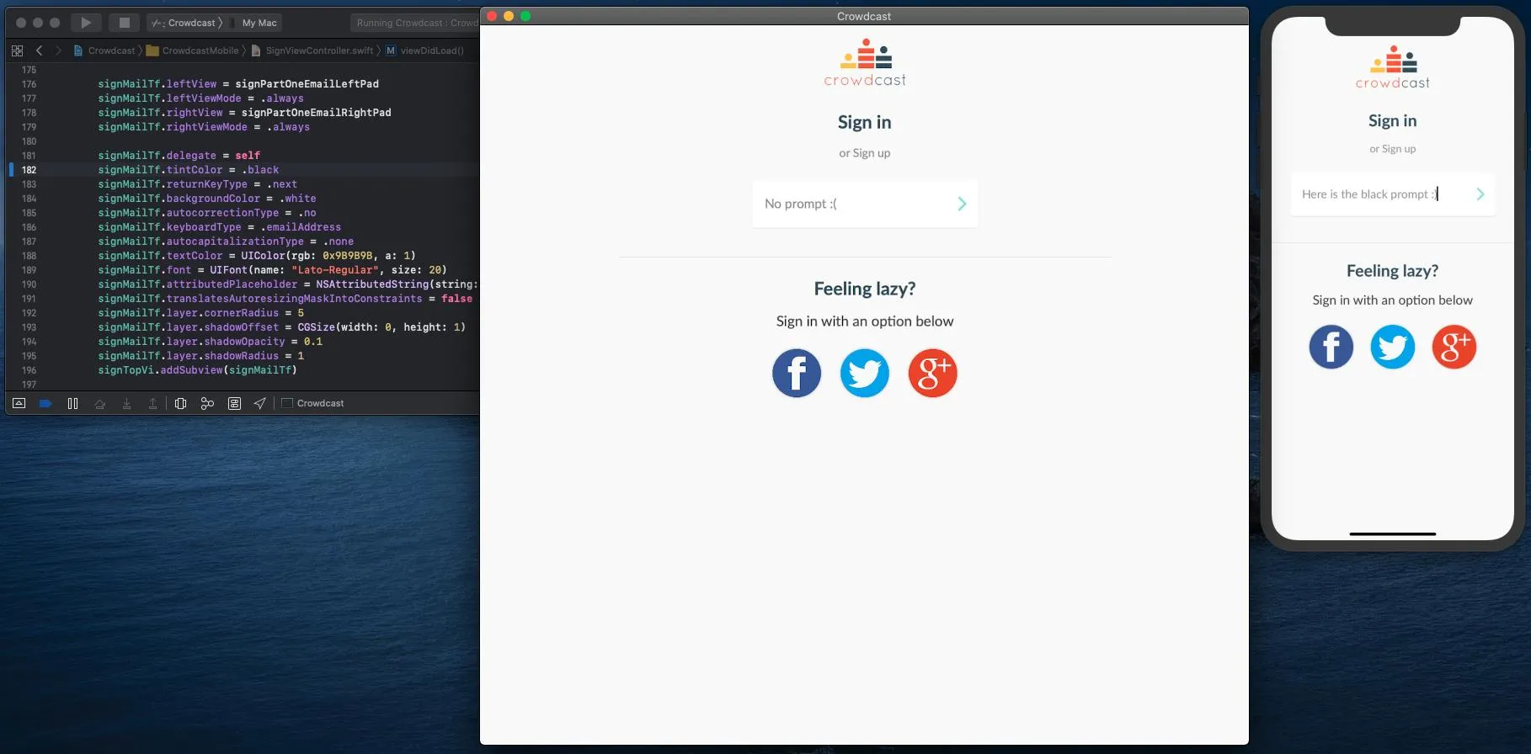Click the next arrow in iPhone email field

tap(1480, 194)
